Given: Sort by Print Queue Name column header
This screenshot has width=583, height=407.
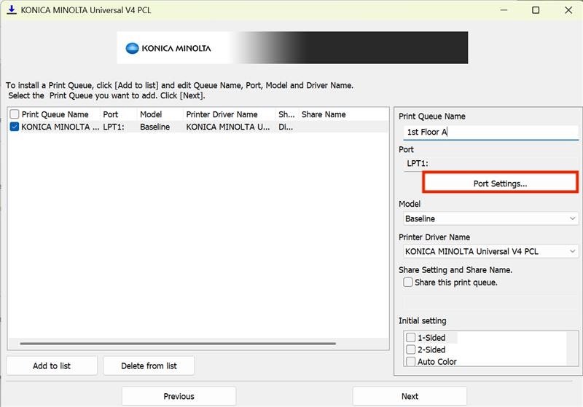Looking at the screenshot, I should (x=55, y=114).
